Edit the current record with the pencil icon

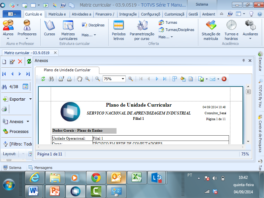[x=12, y=62]
